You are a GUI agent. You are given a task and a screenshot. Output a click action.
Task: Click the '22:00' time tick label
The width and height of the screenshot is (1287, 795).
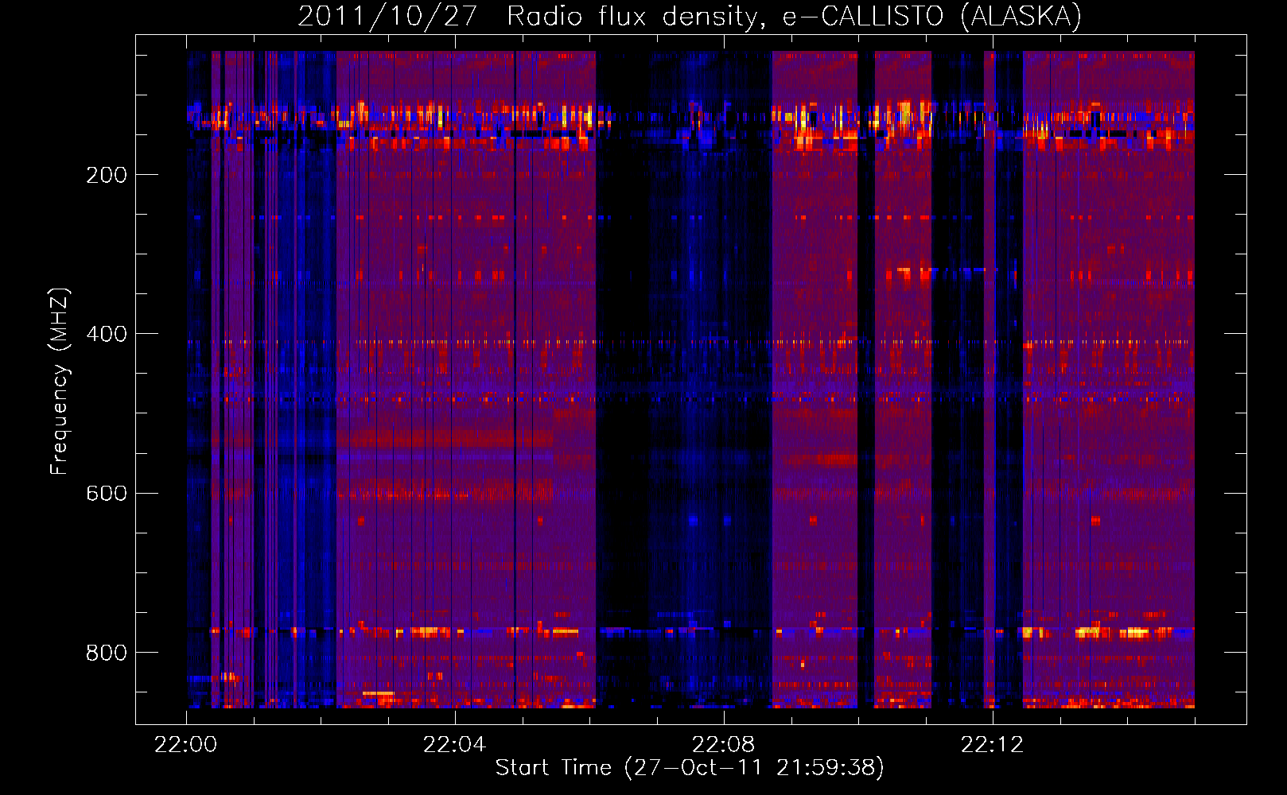point(185,744)
